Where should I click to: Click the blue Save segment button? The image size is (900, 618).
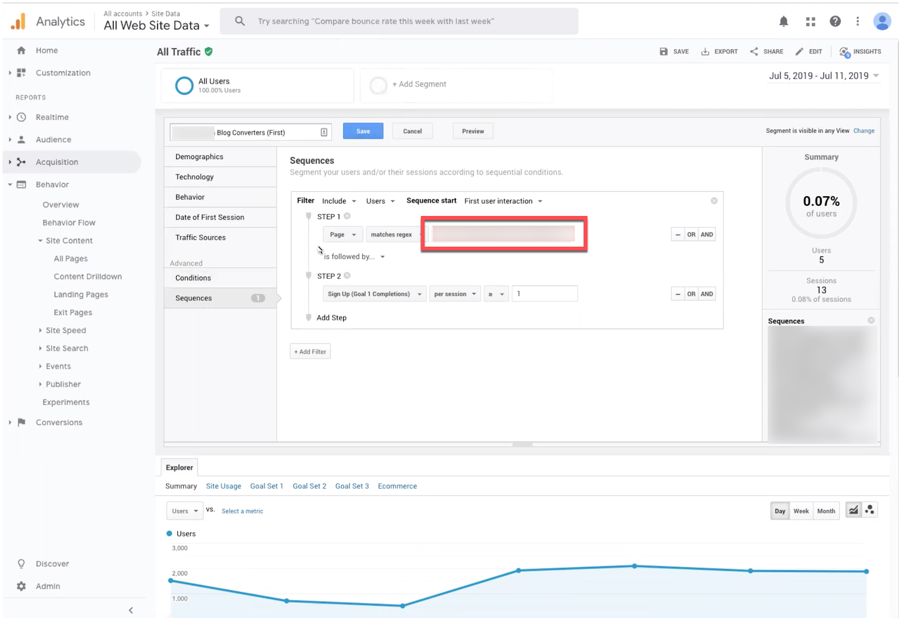363,131
